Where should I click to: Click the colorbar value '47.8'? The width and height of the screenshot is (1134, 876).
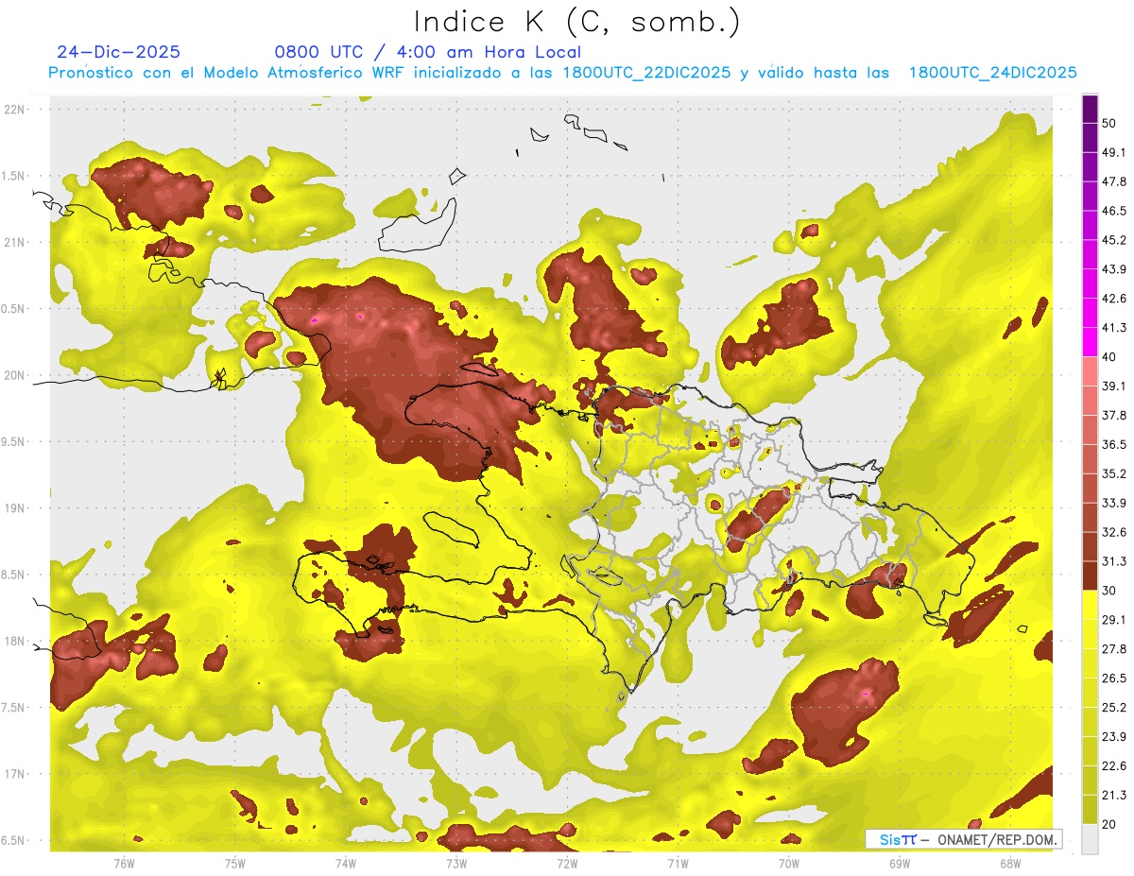click(x=1114, y=181)
